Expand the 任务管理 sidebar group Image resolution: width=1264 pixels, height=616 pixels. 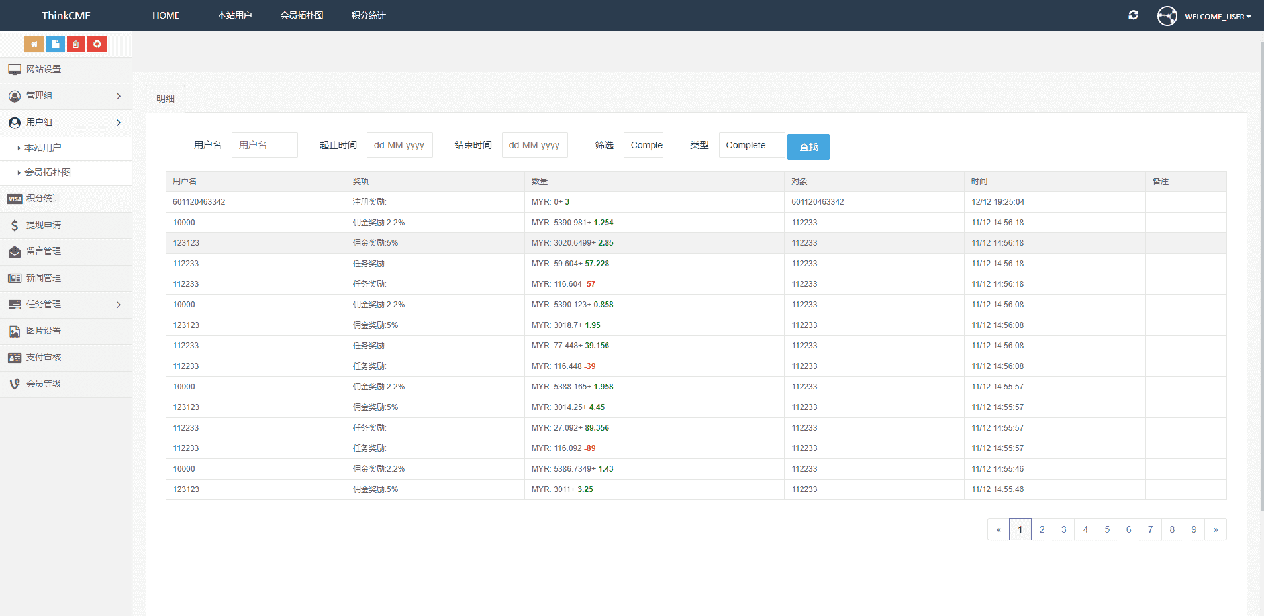[65, 305]
